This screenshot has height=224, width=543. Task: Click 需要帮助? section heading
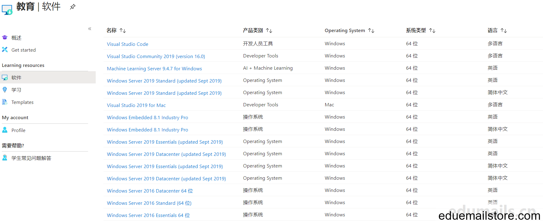pyautogui.click(x=13, y=145)
